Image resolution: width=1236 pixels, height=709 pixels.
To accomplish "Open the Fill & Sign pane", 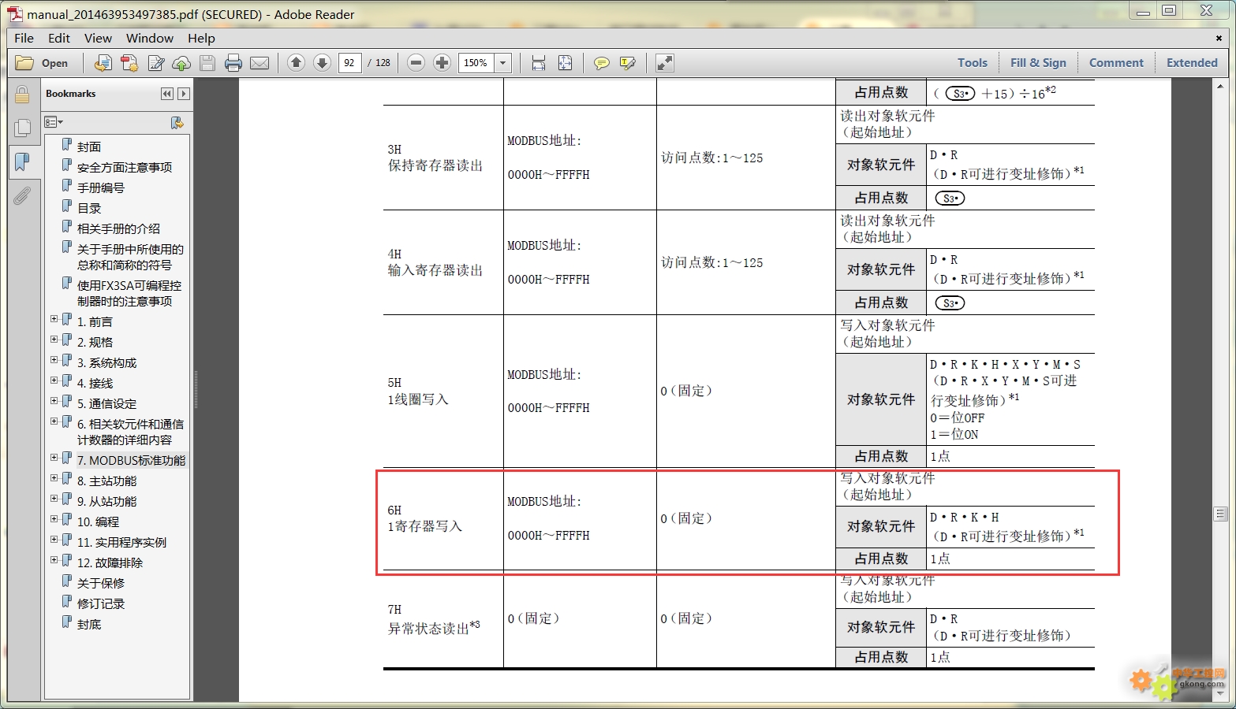I will pos(1038,63).
